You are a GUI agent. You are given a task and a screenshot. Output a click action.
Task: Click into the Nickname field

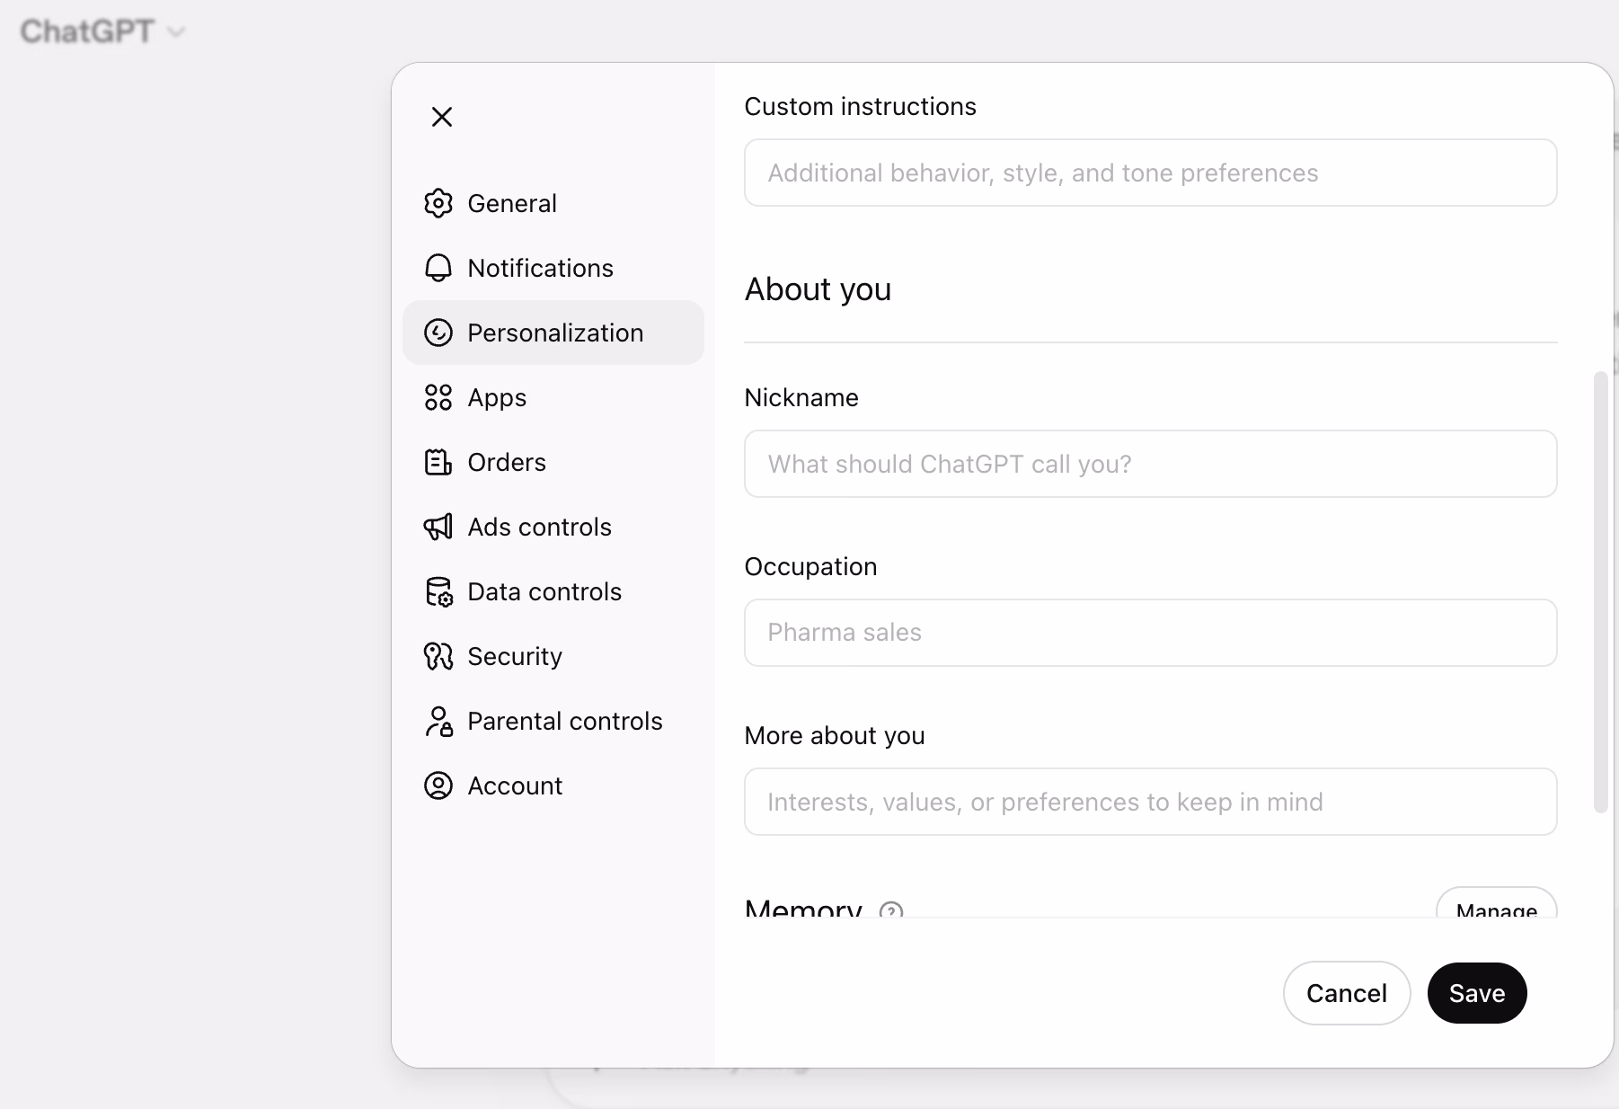[1150, 464]
